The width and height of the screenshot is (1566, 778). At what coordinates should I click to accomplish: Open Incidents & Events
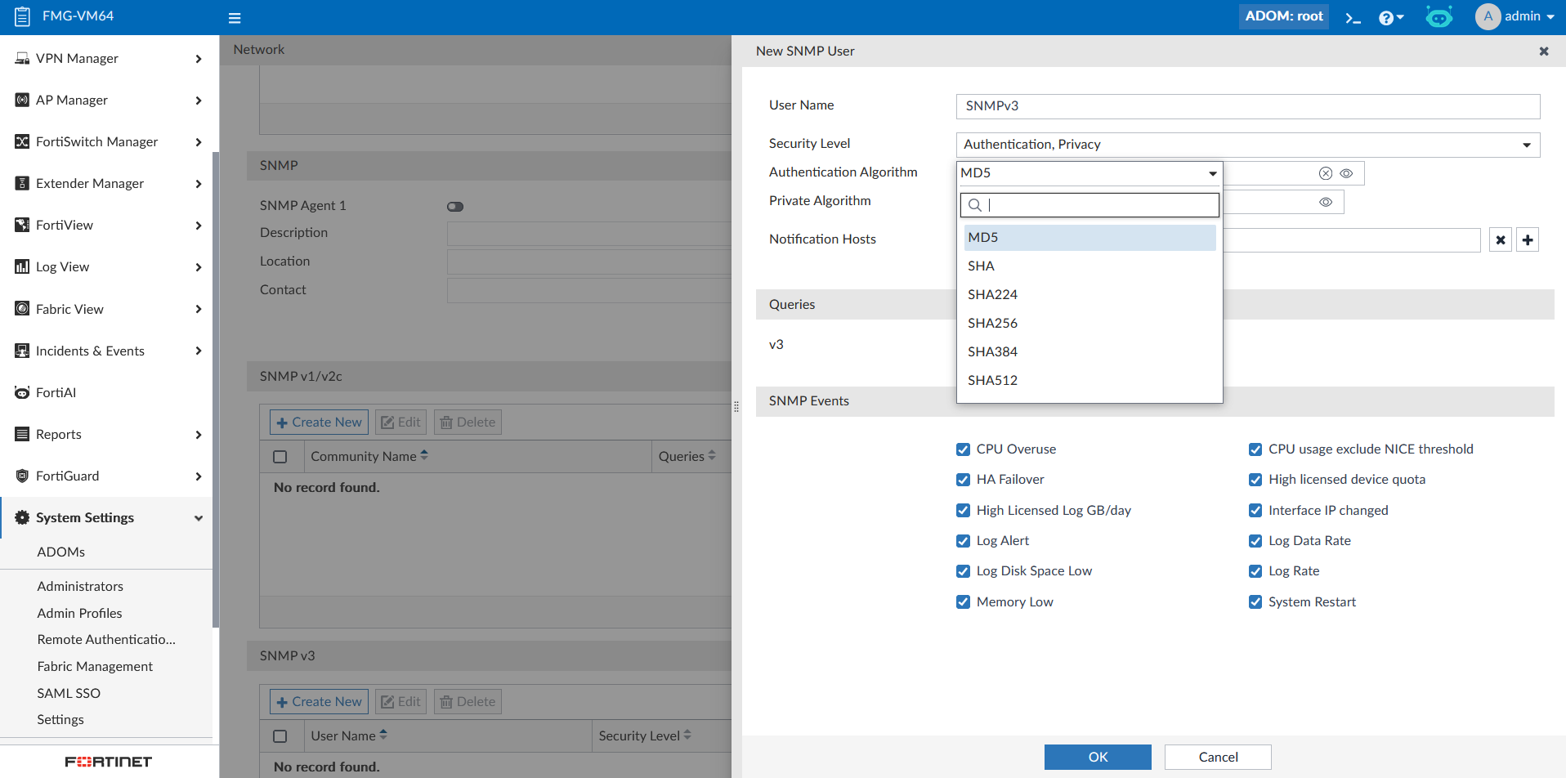(90, 350)
